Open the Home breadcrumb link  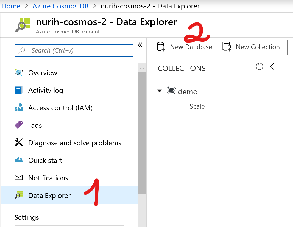pyautogui.click(x=11, y=6)
